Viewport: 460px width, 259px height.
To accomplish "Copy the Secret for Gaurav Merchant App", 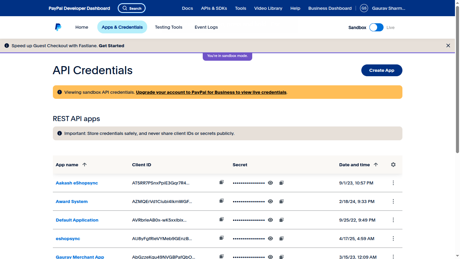I will pos(281,257).
